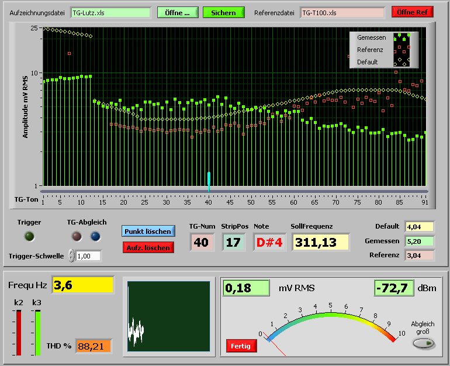
Task: Click the red Aufz. löschen button
Action: click(148, 247)
